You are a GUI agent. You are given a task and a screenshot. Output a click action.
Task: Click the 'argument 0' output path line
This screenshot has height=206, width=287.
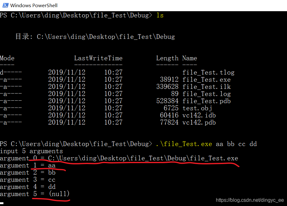119,158
